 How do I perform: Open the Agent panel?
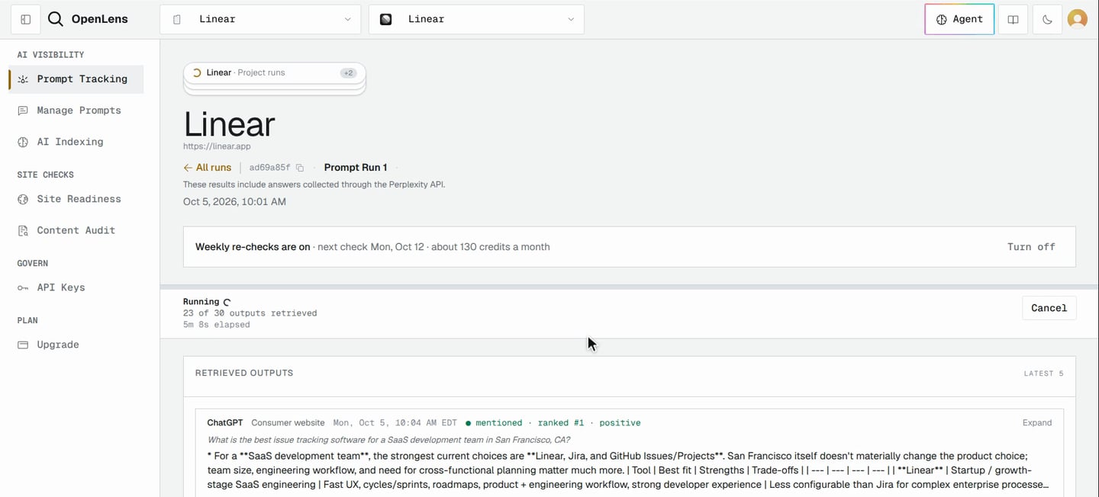point(959,20)
